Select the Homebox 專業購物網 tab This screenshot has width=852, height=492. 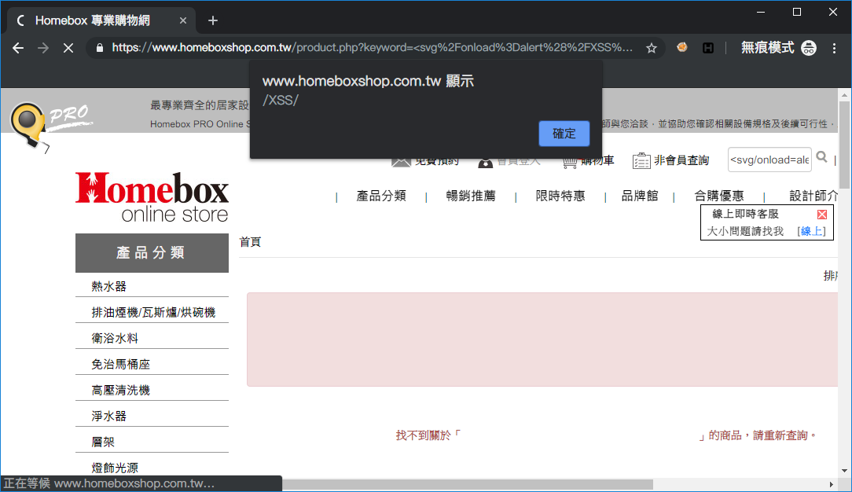point(101,20)
